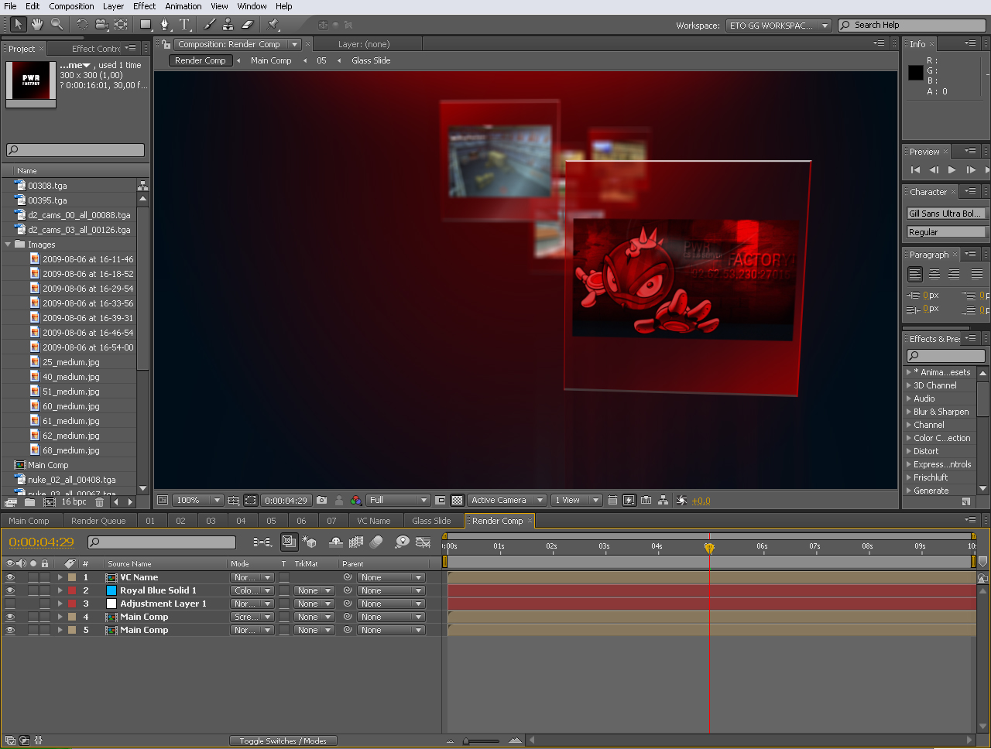Jump to first frame in Preview panel
The width and height of the screenshot is (991, 749).
coord(916,170)
